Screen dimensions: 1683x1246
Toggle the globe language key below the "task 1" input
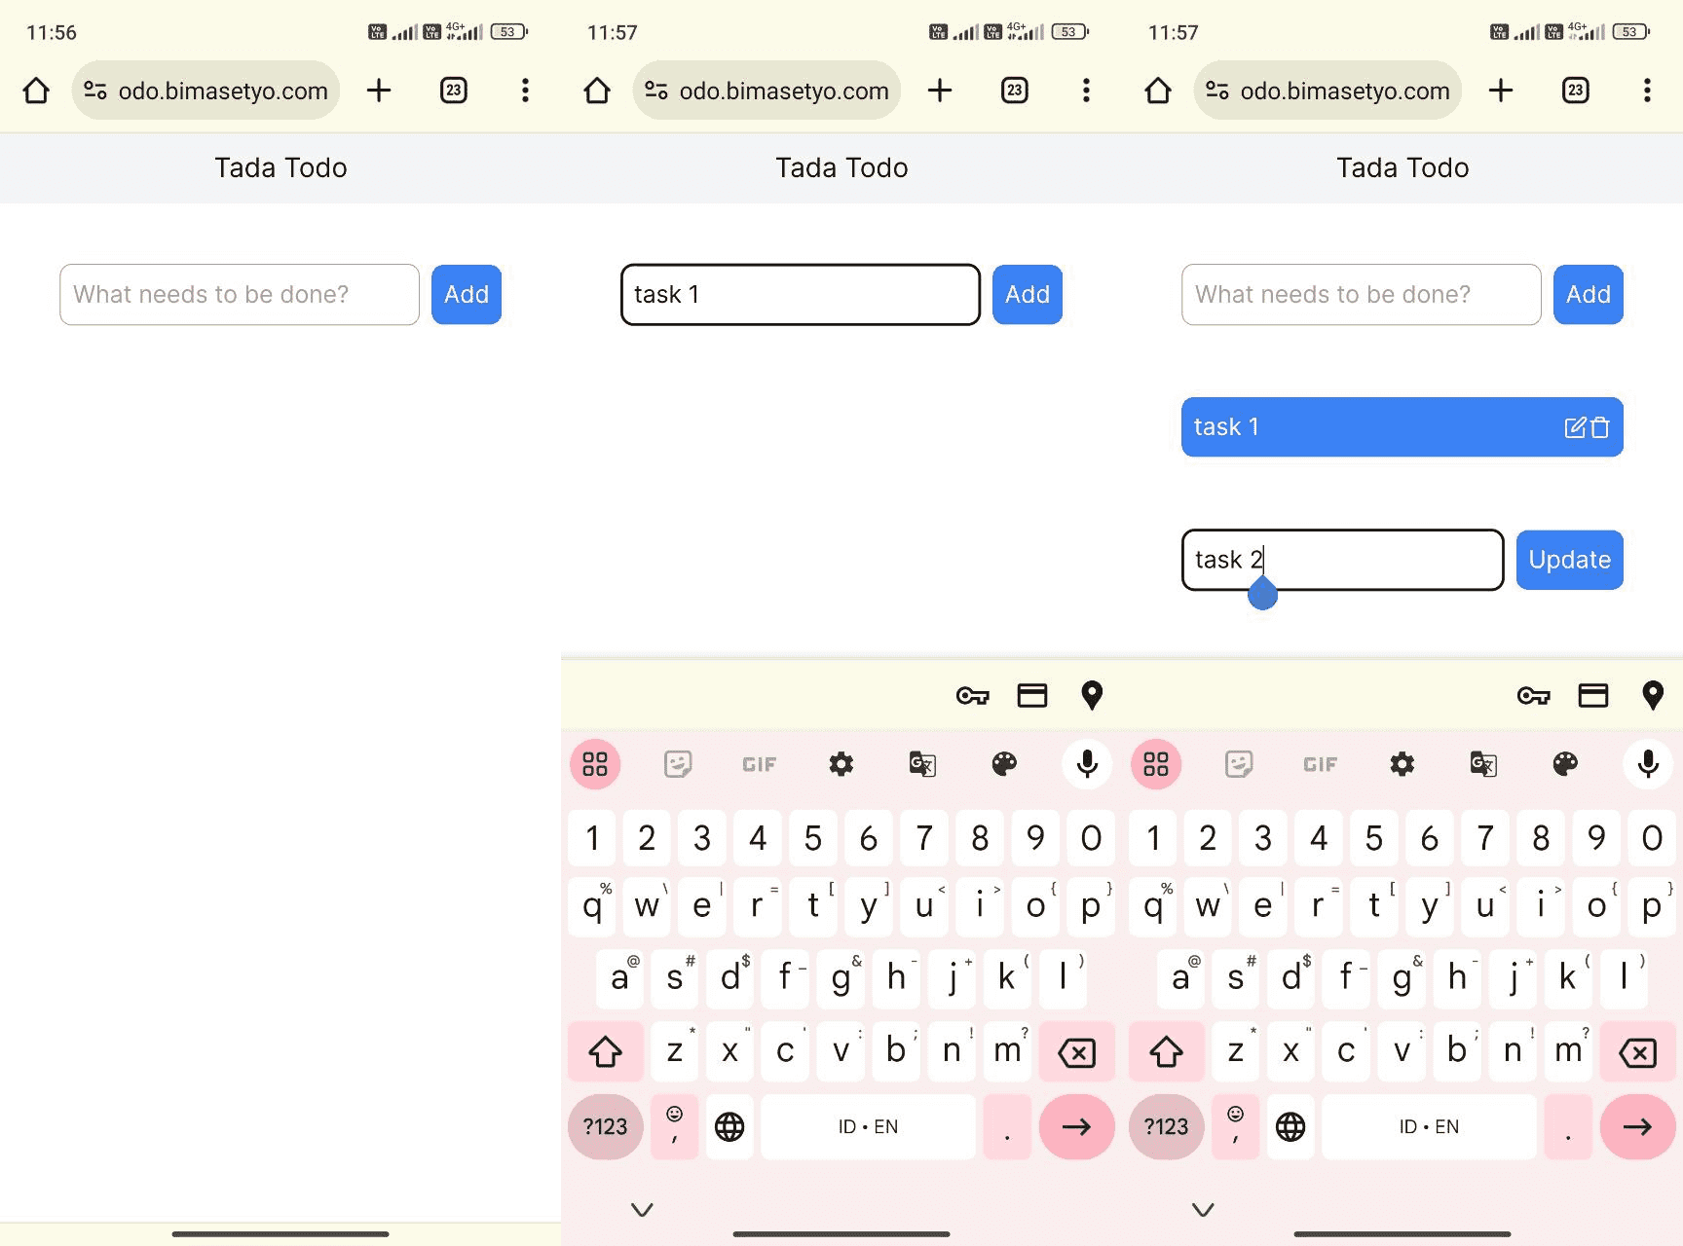[x=729, y=1126]
